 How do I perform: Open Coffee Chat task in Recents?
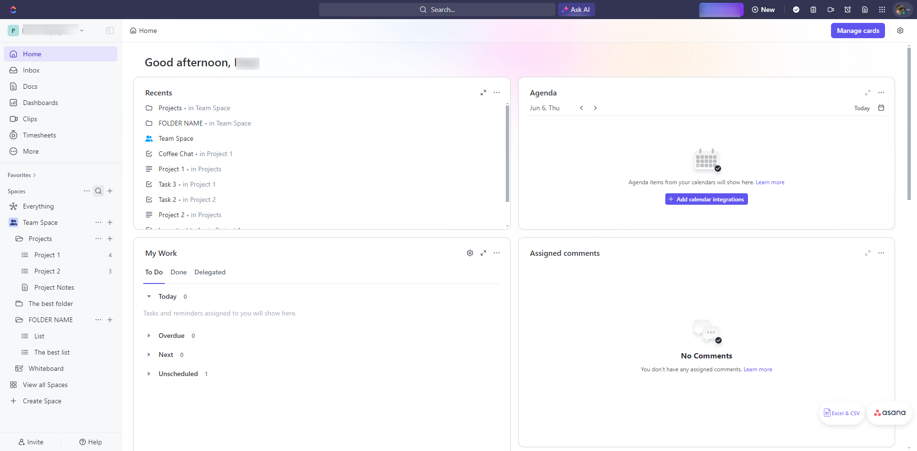click(x=176, y=154)
